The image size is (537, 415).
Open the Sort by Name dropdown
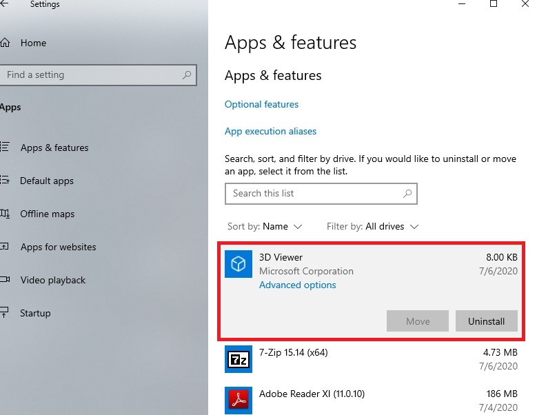(x=265, y=226)
